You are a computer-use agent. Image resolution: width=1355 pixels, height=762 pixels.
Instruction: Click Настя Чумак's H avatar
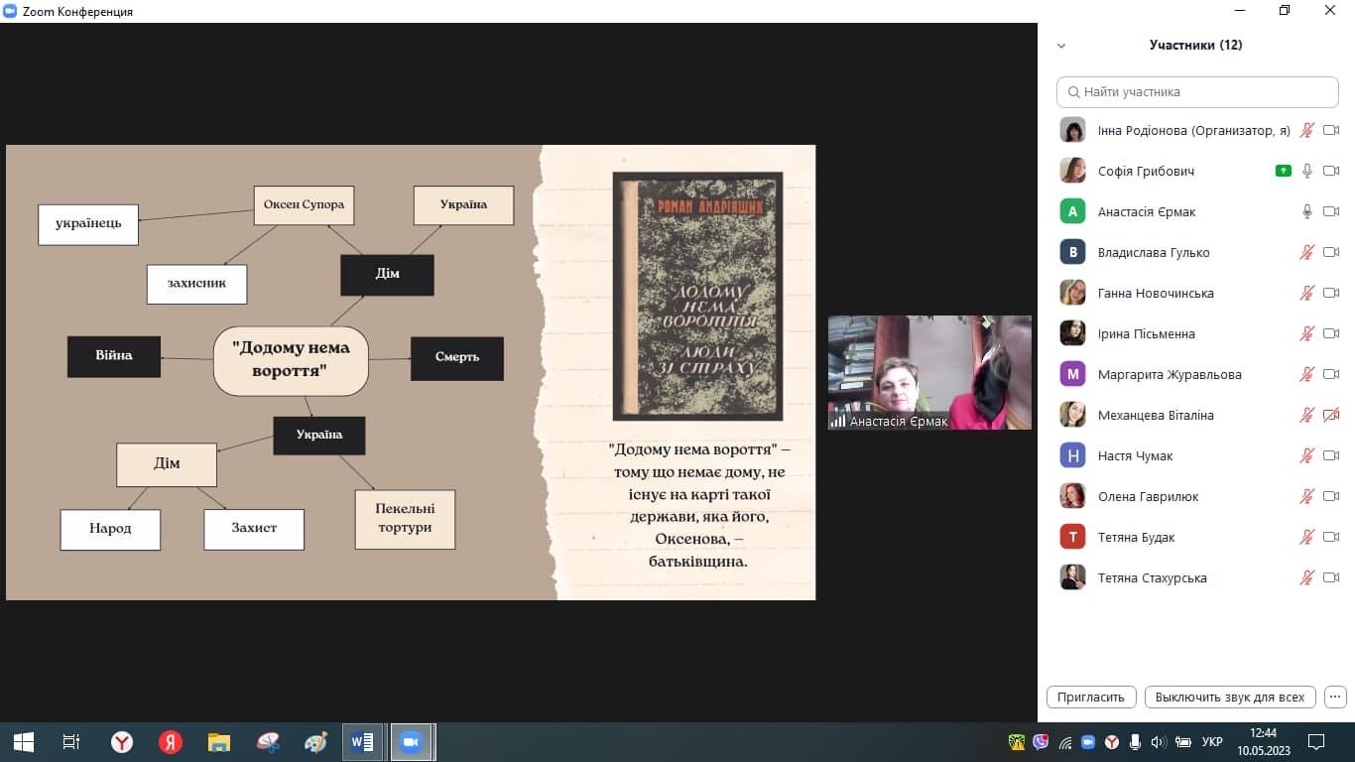(x=1072, y=455)
